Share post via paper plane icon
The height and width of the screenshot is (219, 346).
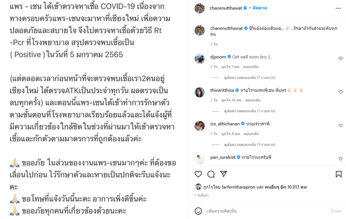point(224,174)
